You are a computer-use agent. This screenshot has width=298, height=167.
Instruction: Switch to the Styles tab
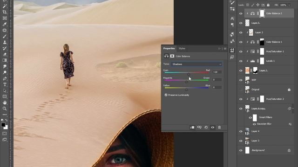pos(182,48)
